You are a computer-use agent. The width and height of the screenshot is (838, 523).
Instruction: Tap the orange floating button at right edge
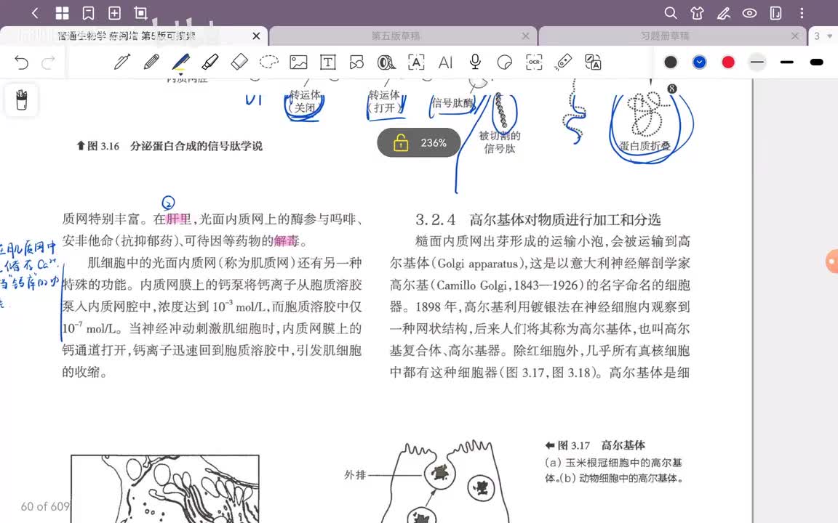coord(832,261)
